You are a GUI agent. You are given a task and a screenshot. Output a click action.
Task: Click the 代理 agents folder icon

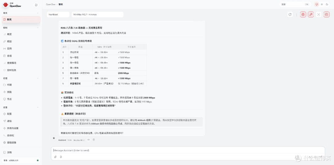click(x=4, y=85)
